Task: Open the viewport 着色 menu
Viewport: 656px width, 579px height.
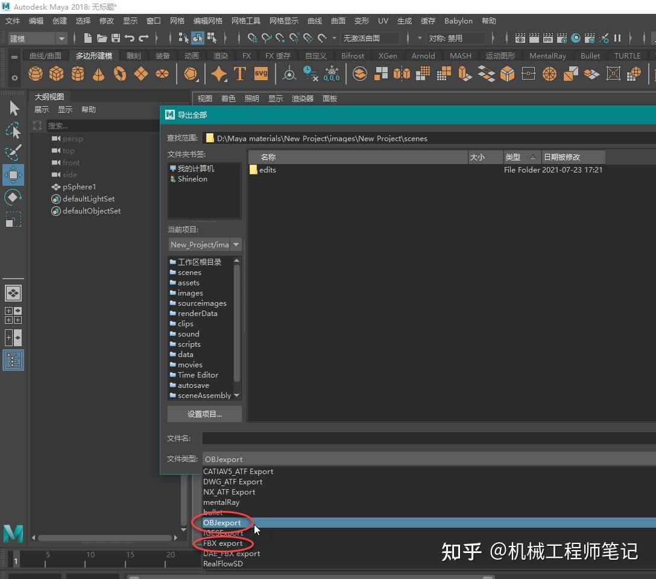Action: click(228, 99)
